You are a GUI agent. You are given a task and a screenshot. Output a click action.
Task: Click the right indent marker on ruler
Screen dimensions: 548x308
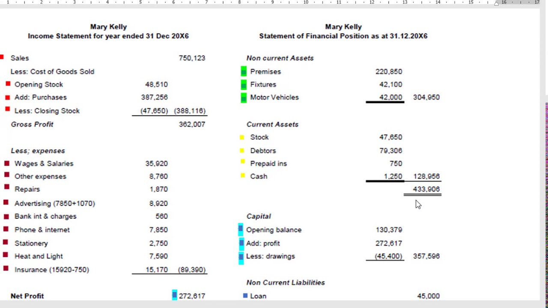[497, 3]
